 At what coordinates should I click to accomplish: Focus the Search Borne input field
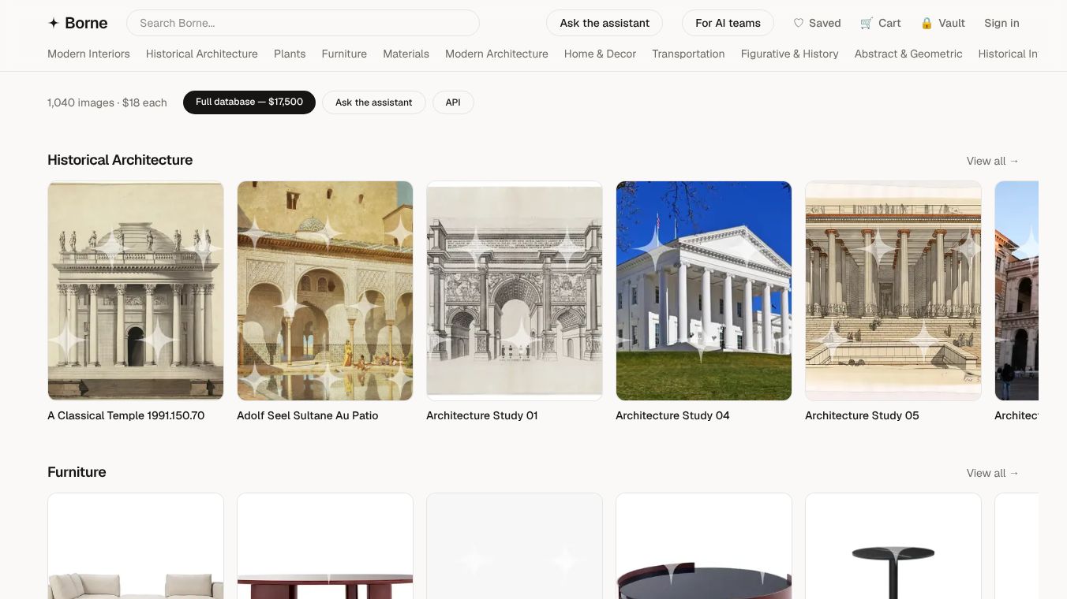click(x=303, y=23)
